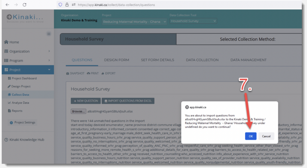
Task: Open Project Settings
Action: point(22,122)
